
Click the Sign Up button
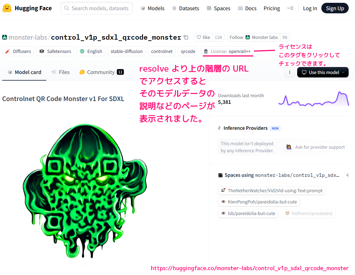(335, 8)
